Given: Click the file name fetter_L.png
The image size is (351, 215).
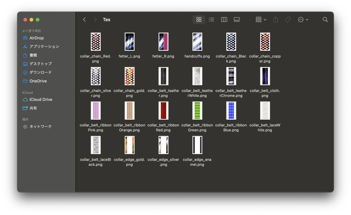Looking at the screenshot, I should click(x=129, y=56).
